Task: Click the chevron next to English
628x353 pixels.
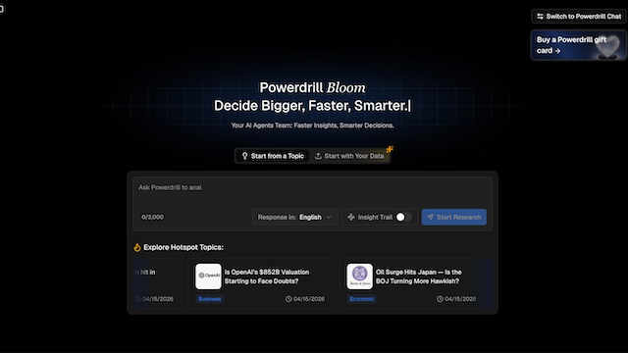Action: tap(329, 217)
